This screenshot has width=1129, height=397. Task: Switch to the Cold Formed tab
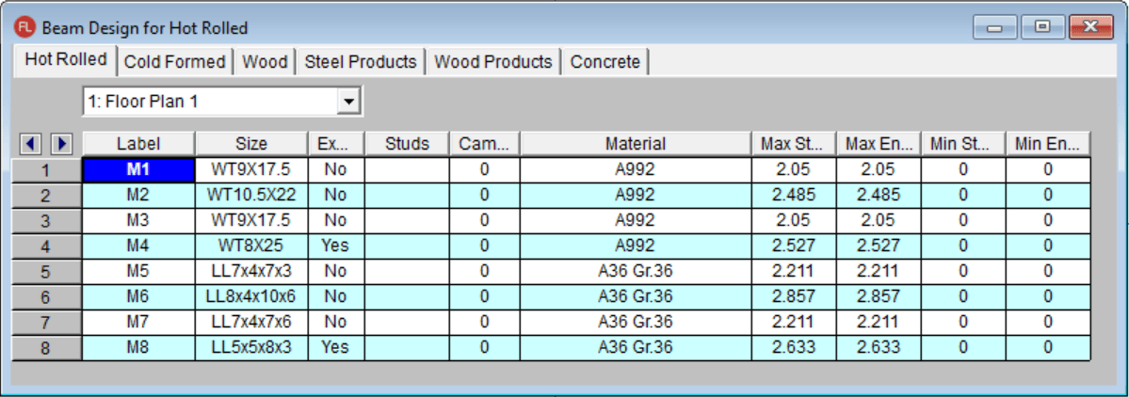175,62
